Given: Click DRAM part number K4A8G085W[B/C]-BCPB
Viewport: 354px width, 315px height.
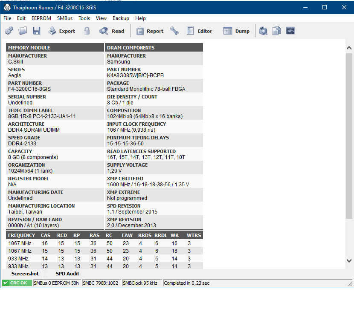Looking at the screenshot, I should pos(136,75).
